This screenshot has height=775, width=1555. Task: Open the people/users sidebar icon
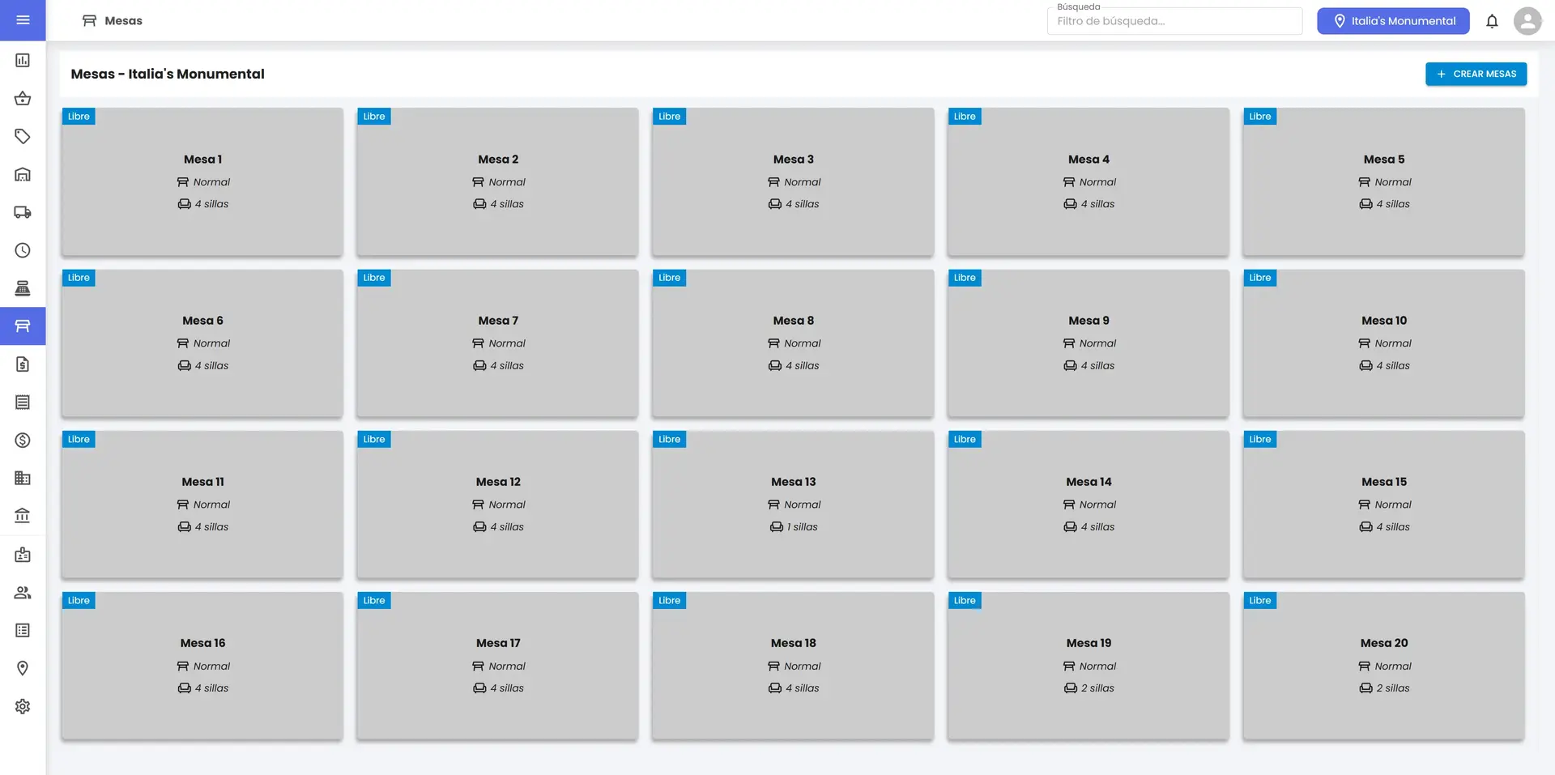23,593
